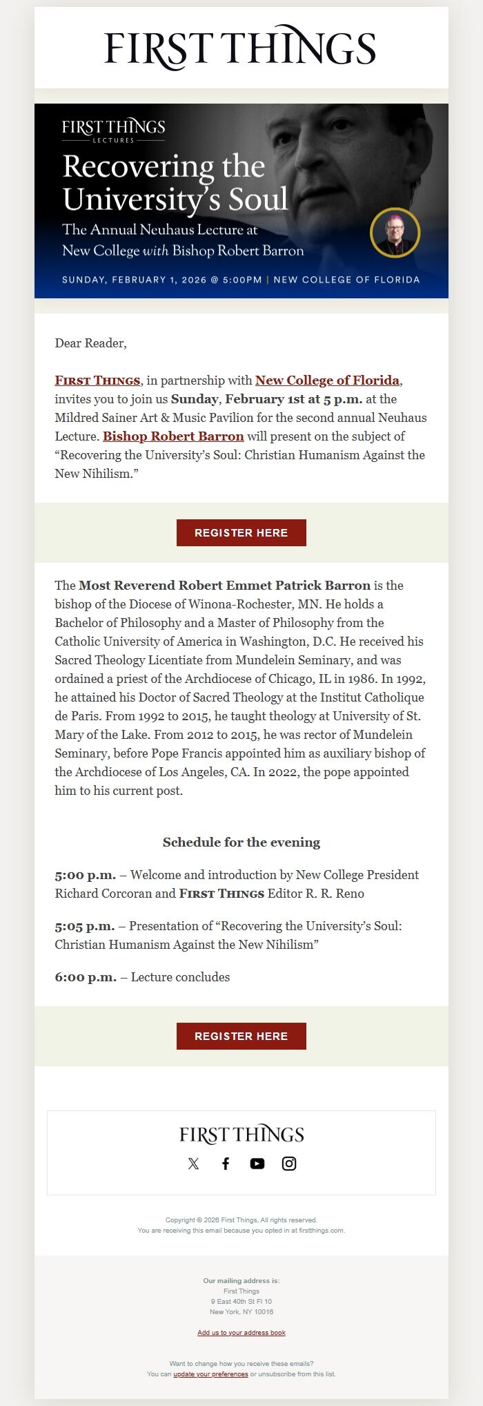Open the Facebook social icon
This screenshot has width=483, height=1406.
point(226,1164)
